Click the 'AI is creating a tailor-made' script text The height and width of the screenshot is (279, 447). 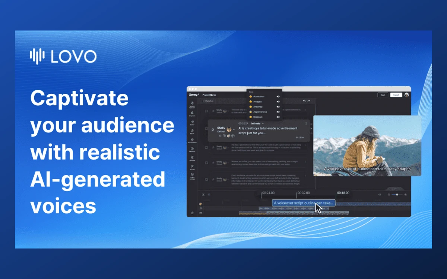coord(268,131)
